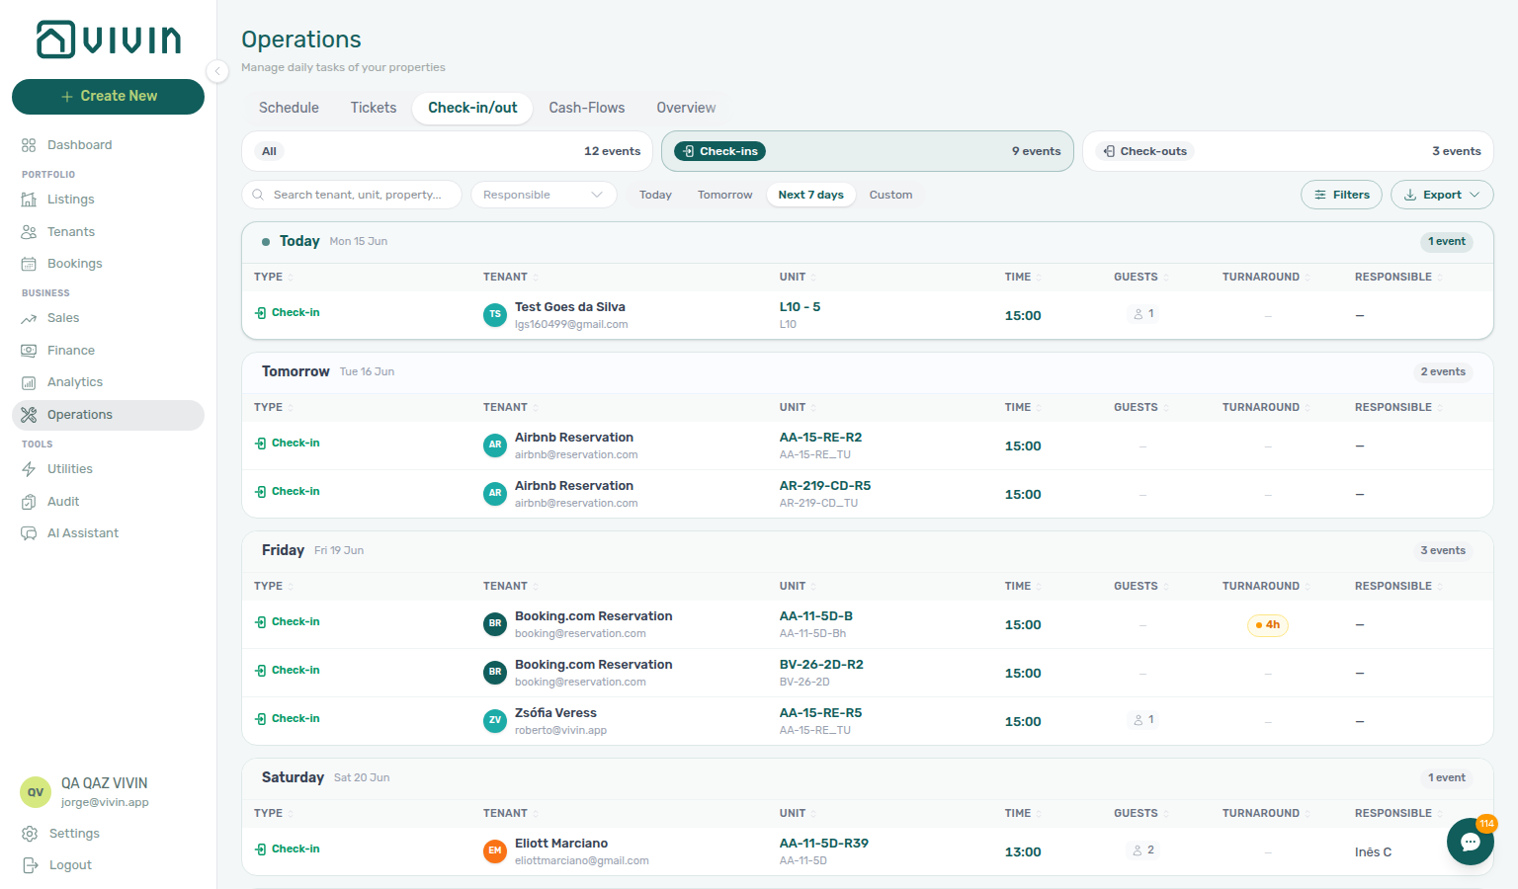The image size is (1518, 889).
Task: Click Inês C in the Responsible column
Action: (1373, 852)
